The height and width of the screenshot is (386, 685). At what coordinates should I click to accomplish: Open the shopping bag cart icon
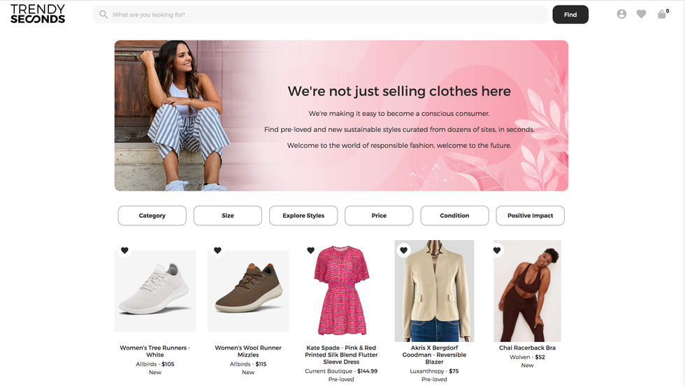click(661, 14)
